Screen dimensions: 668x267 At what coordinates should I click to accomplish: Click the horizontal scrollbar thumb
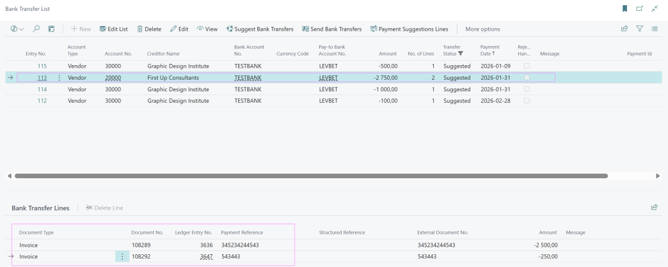coord(311,176)
